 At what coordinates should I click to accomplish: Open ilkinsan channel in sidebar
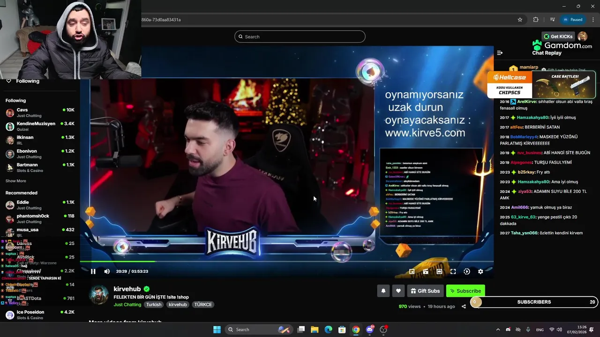click(x=40, y=140)
